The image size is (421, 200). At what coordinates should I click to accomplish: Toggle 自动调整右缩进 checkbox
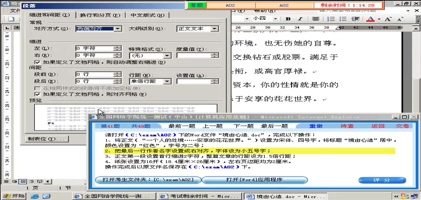[x=38, y=62]
